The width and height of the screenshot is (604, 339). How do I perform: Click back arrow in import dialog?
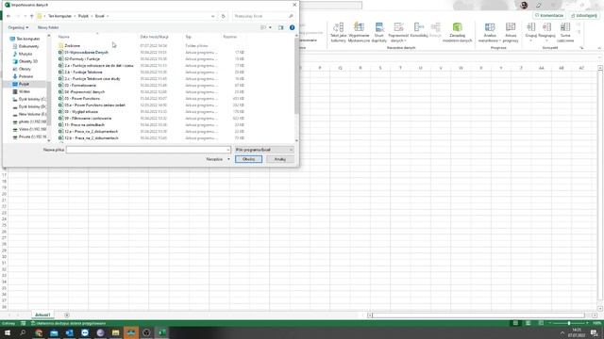pyautogui.click(x=8, y=16)
